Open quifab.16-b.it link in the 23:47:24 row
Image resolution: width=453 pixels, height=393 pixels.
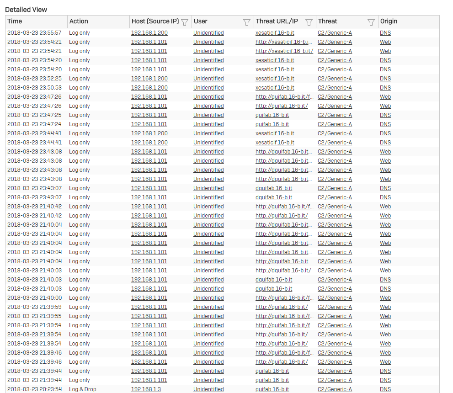272,124
